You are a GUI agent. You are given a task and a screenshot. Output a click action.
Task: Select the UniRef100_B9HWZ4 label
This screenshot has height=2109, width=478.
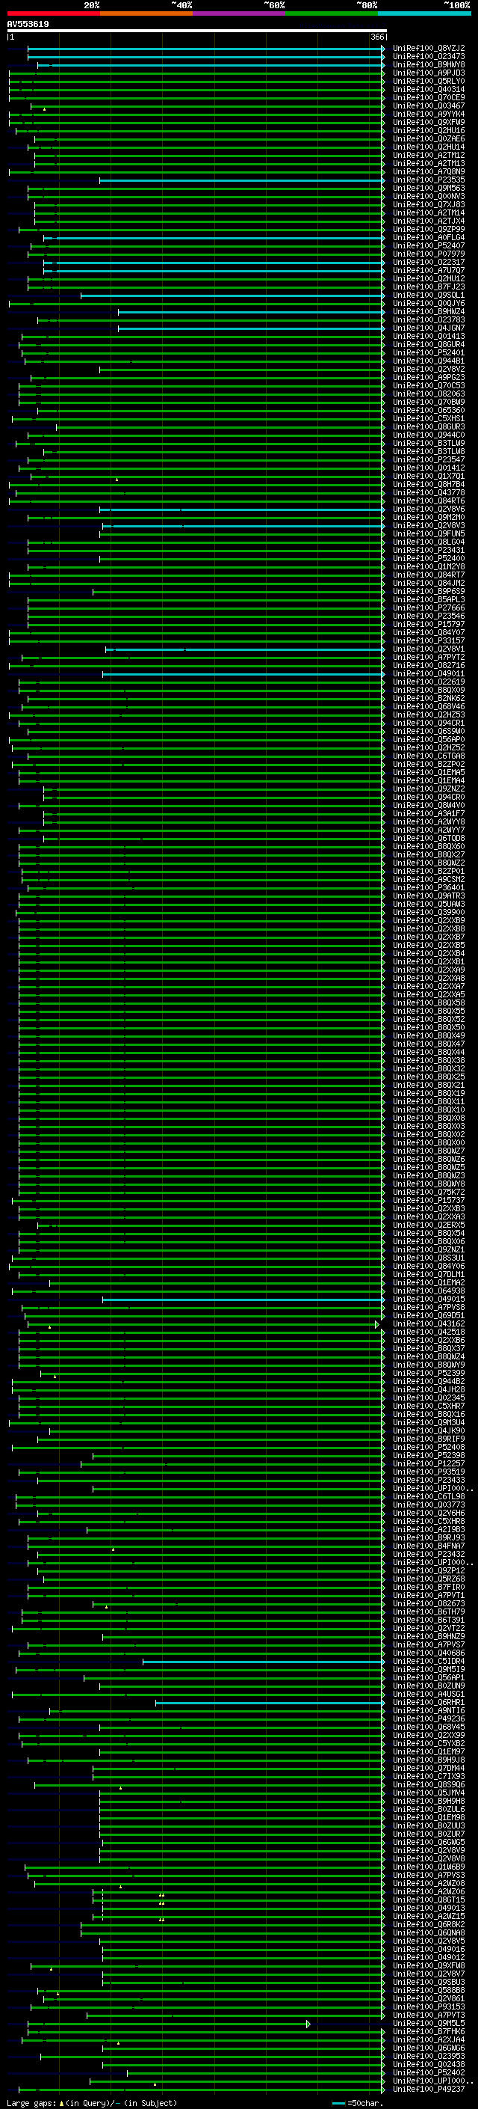click(428, 312)
